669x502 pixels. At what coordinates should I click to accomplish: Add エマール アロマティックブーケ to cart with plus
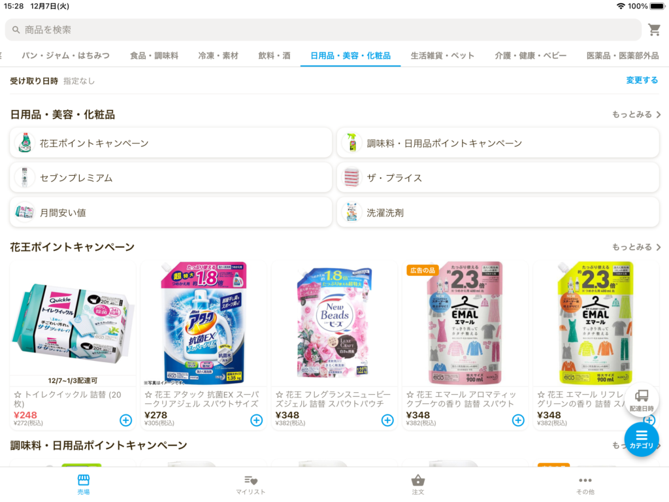pyautogui.click(x=518, y=420)
